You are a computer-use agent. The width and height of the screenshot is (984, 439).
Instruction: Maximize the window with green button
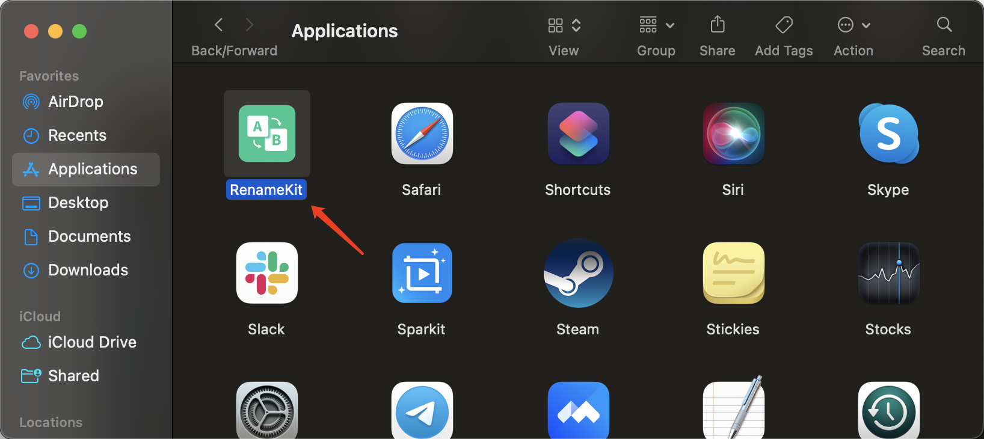[79, 31]
